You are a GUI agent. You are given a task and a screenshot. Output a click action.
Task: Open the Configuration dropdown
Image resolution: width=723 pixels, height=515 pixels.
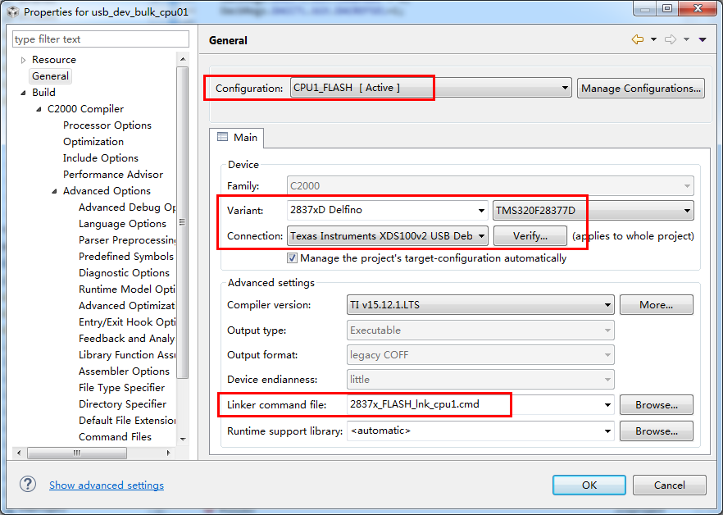point(430,88)
